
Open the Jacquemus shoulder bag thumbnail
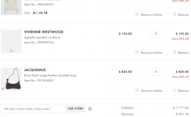pyautogui.click(x=11, y=79)
